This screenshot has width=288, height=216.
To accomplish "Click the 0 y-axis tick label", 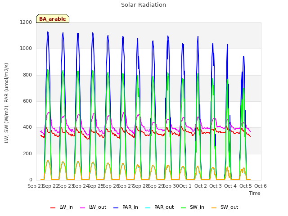I will (x=31, y=180).
